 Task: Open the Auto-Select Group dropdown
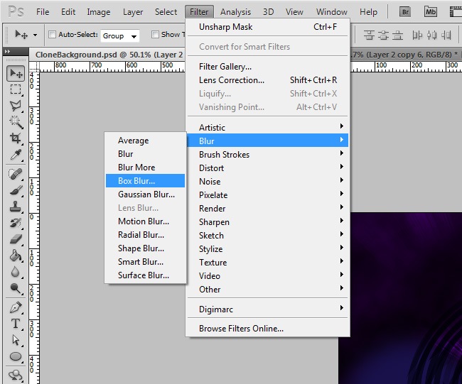click(119, 35)
